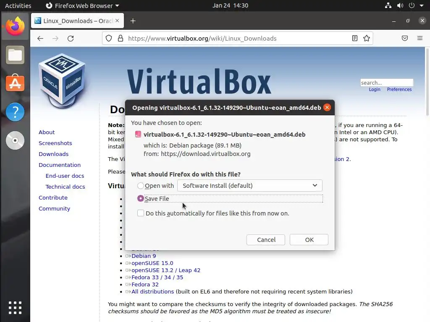Click the deb package file icon
Image resolution: width=430 pixels, height=322 pixels.
click(x=138, y=134)
